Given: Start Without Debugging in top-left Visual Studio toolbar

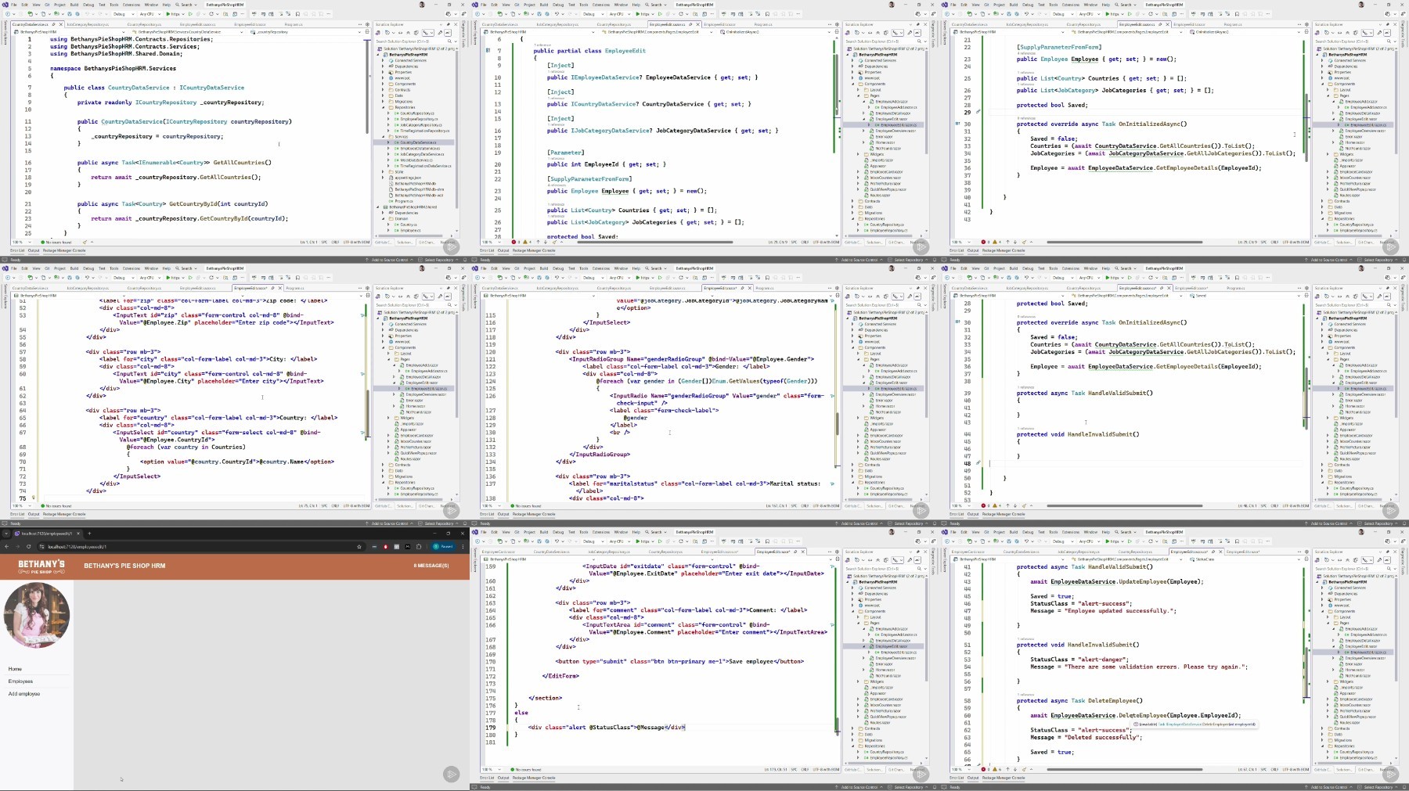Looking at the screenshot, I should click(x=190, y=14).
